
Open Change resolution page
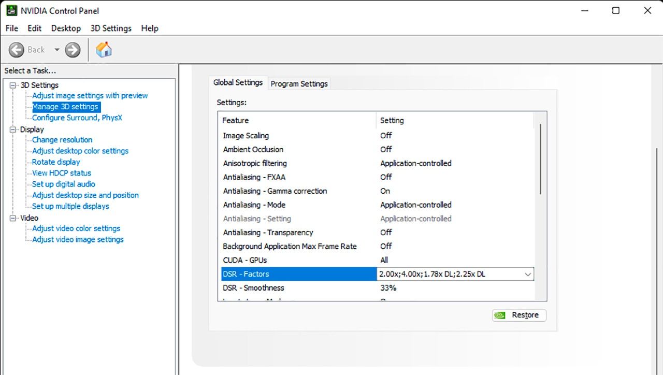tap(62, 140)
